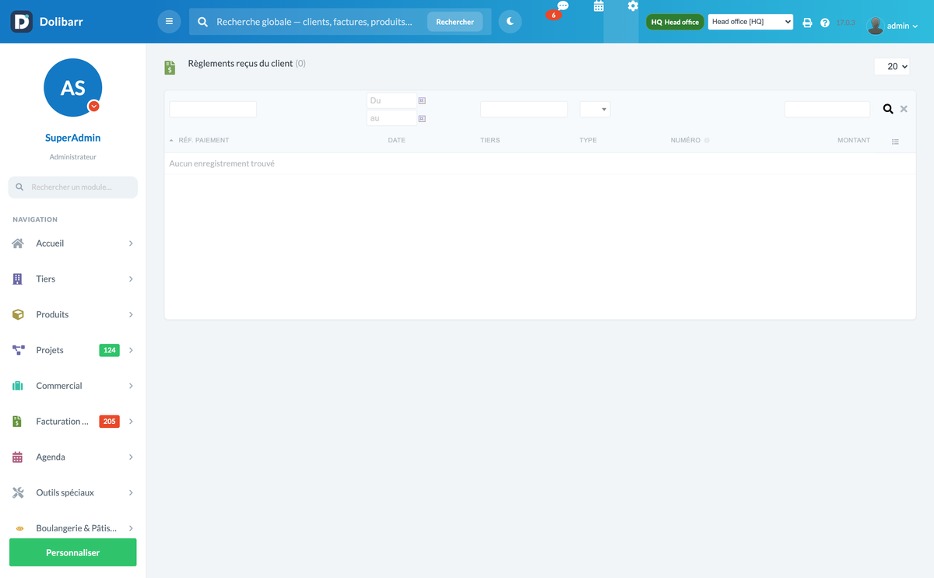This screenshot has height=578, width=934.
Task: Click the green Personnaliser button
Action: [x=73, y=552]
